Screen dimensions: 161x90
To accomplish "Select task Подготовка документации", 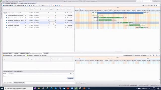I will pyautogui.click(x=14, y=23).
